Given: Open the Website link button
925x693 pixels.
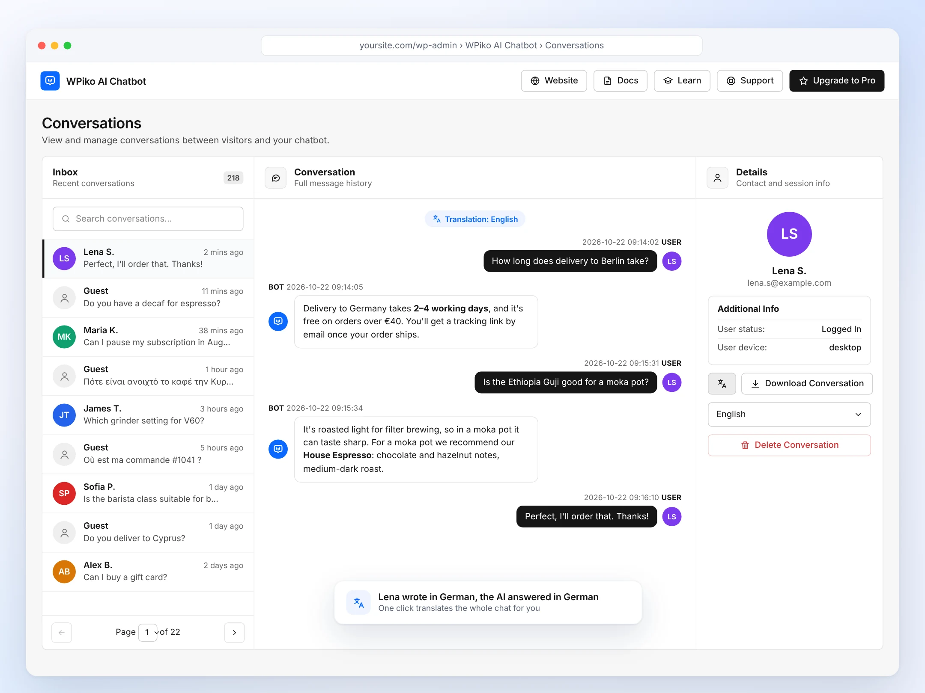Looking at the screenshot, I should pos(554,81).
